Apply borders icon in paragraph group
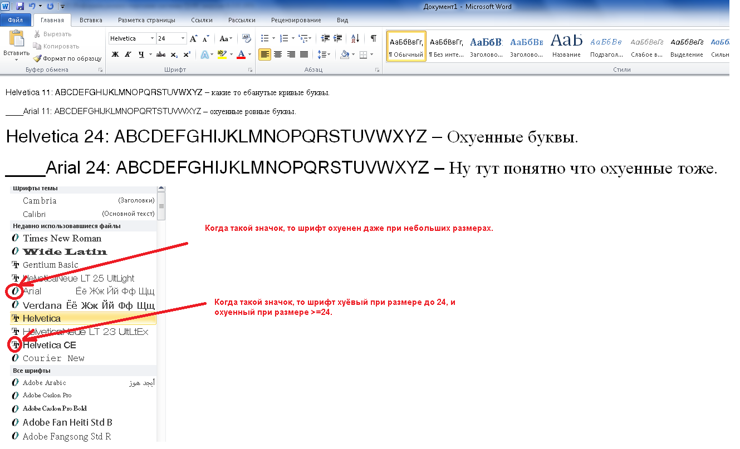The width and height of the screenshot is (740, 449). click(363, 55)
